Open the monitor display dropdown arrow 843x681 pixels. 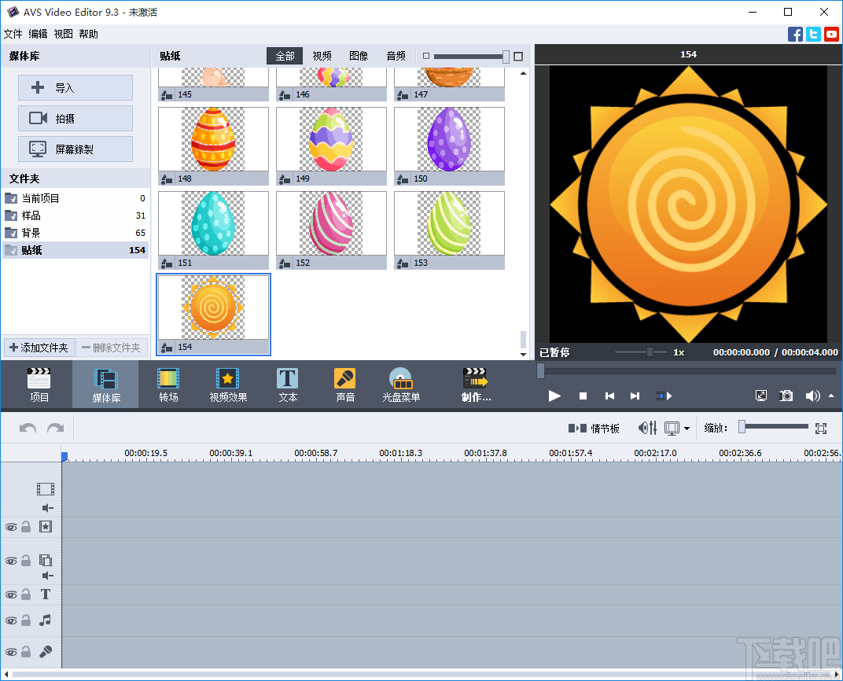(x=687, y=429)
